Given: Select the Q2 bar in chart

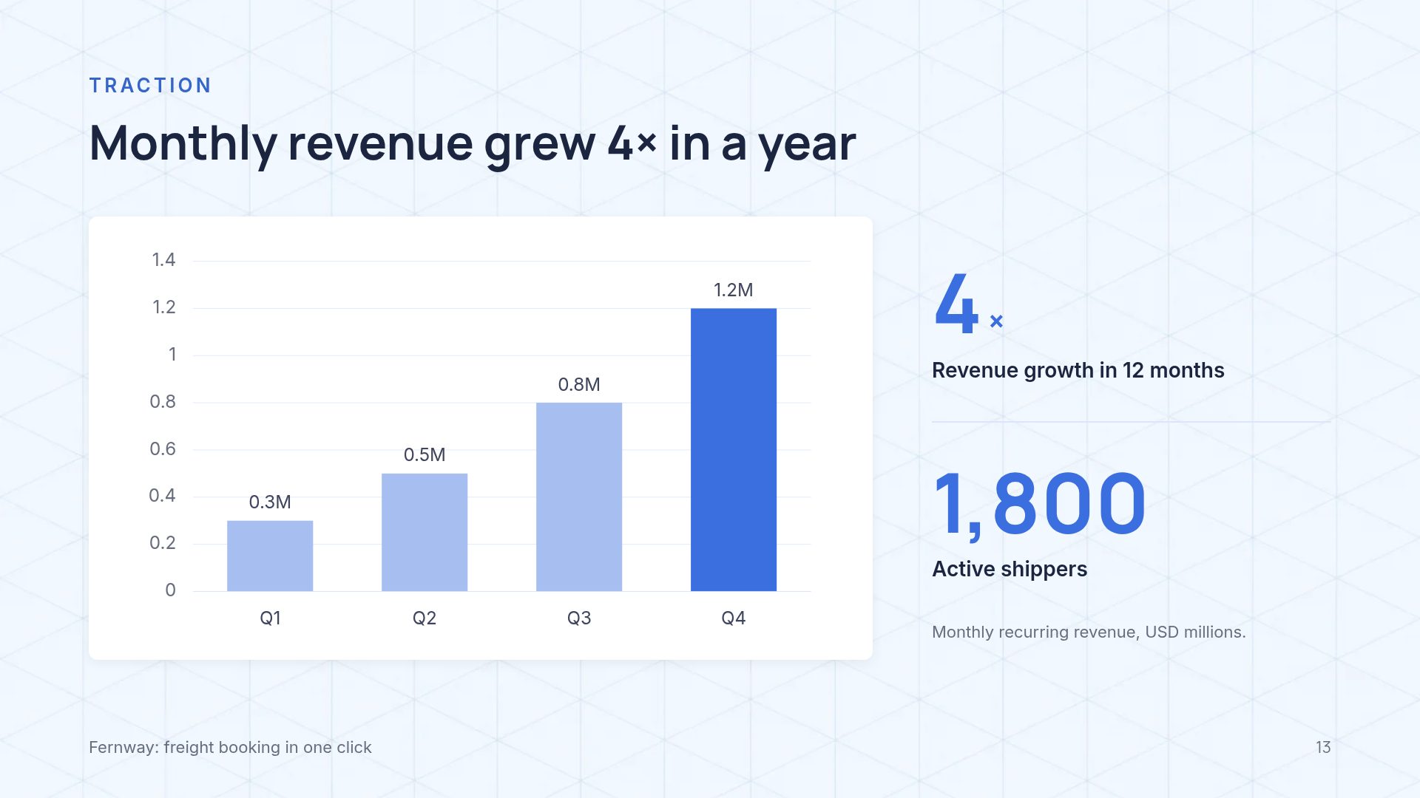Looking at the screenshot, I should (x=425, y=532).
